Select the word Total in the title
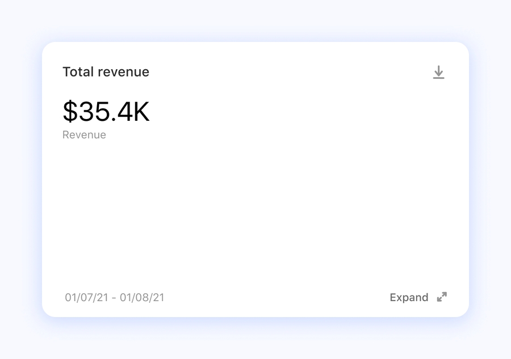This screenshot has height=359, width=511. [x=78, y=72]
